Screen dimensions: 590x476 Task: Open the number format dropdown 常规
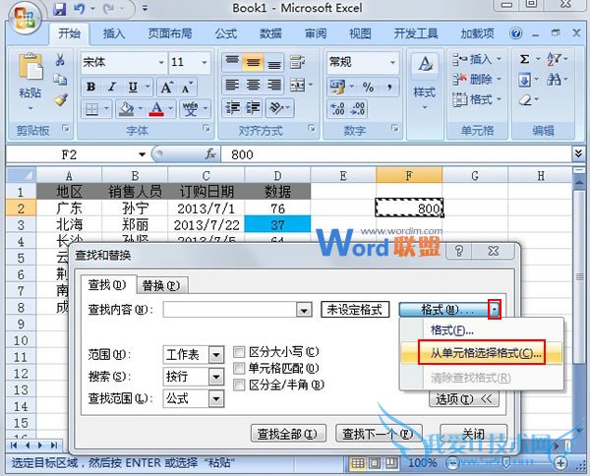tap(392, 63)
